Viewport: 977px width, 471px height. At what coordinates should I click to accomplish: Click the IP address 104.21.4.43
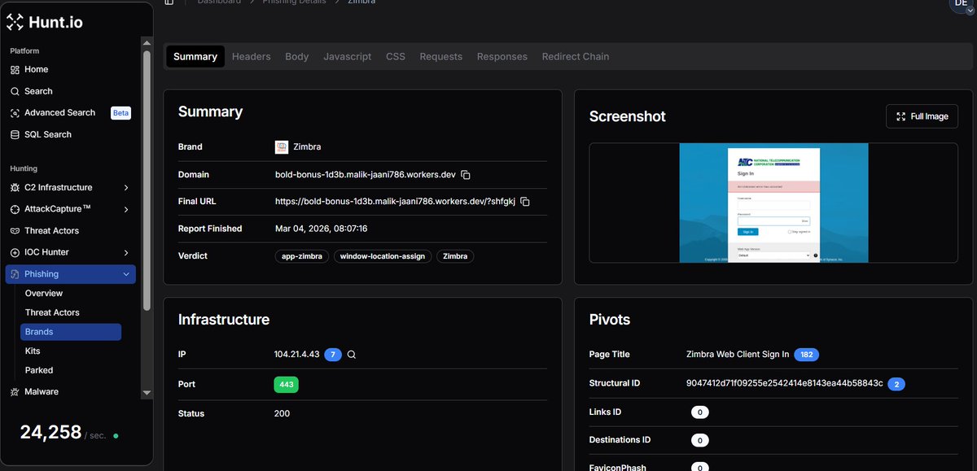coord(297,355)
